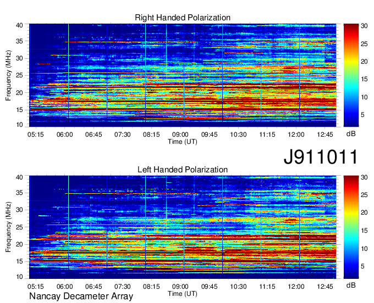This screenshot has width=374, height=303.
Task: Select the J911011 observation label
Action: [x=321, y=157]
